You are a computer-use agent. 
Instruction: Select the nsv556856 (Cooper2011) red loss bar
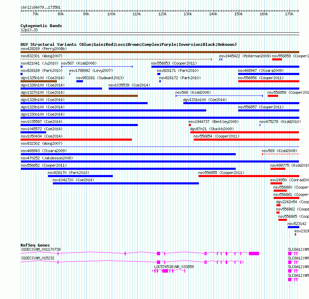(x=269, y=81)
